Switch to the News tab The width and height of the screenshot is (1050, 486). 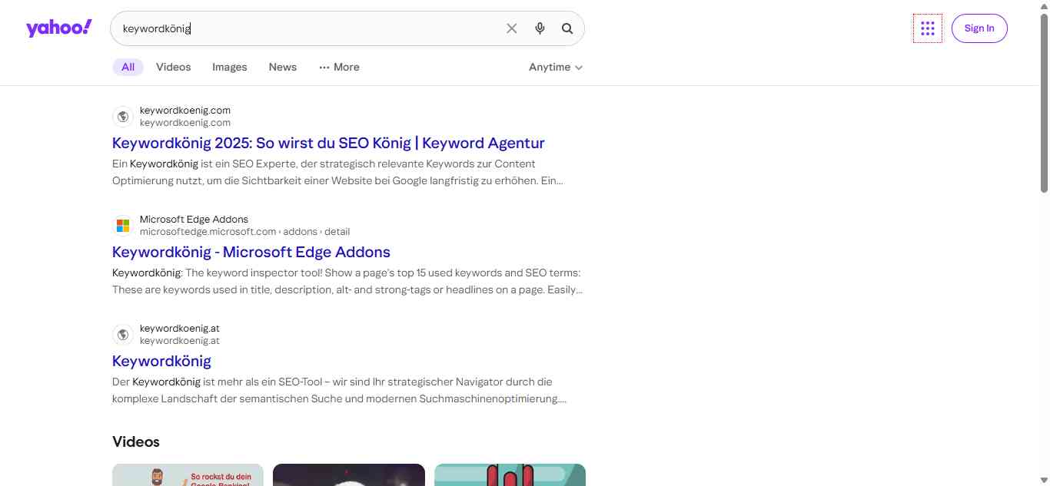point(283,67)
